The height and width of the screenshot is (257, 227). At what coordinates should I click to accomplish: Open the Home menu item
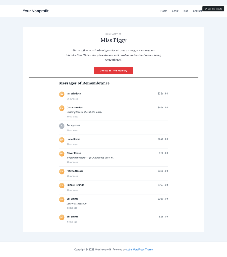click(164, 11)
